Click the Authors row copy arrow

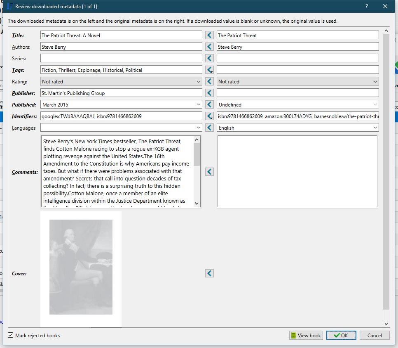(x=209, y=47)
